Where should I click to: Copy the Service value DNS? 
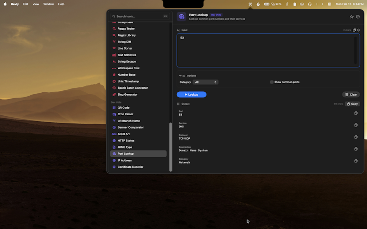(x=356, y=125)
